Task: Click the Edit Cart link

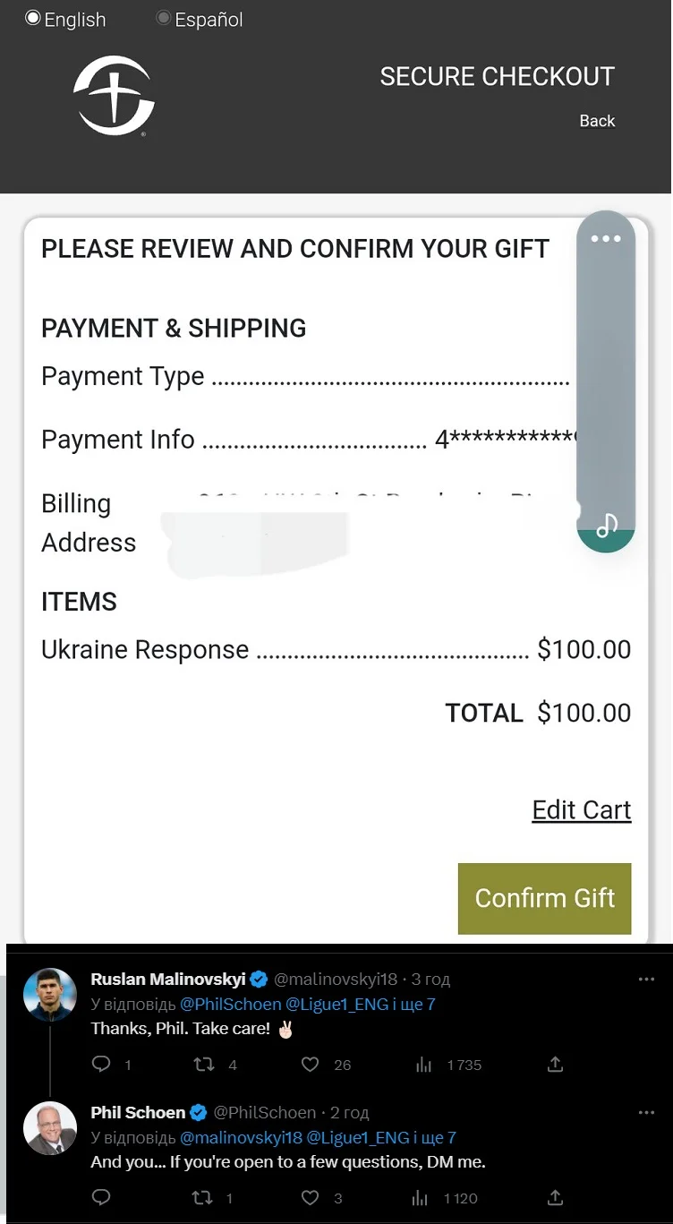Action: coord(582,809)
